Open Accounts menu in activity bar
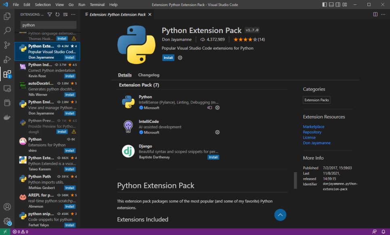The height and width of the screenshot is (235, 390). (7, 207)
